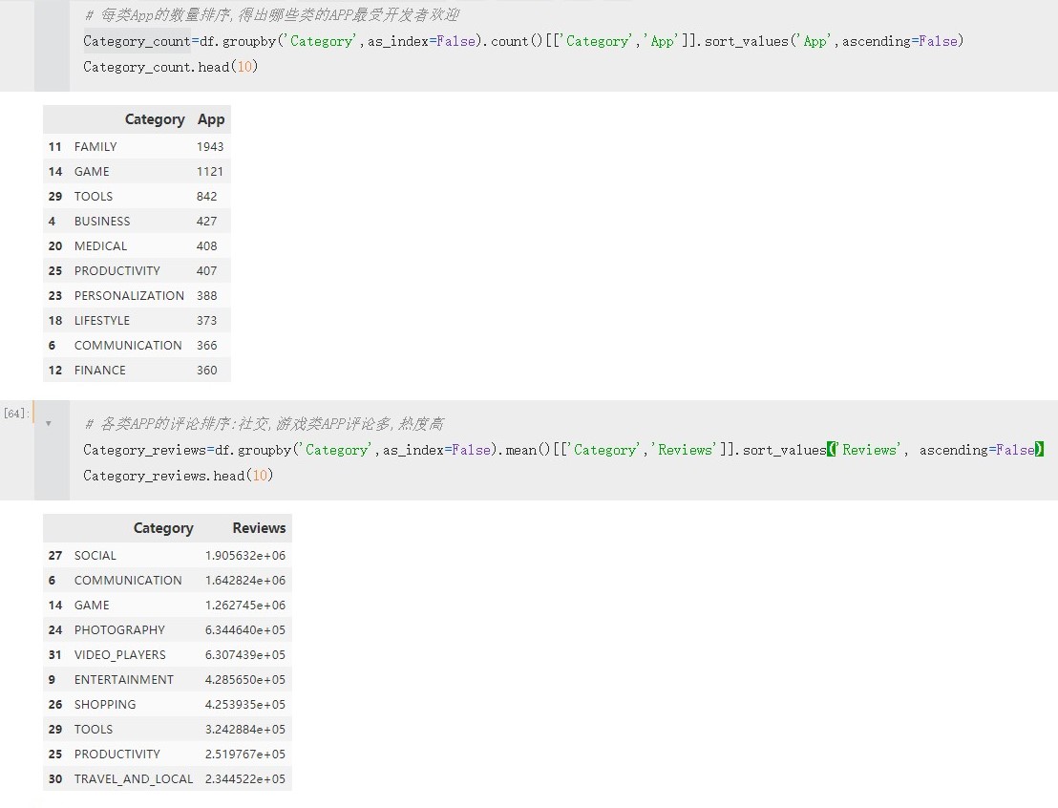1058x808 pixels.
Task: Select the value 3.242884e+05
Action: point(245,730)
